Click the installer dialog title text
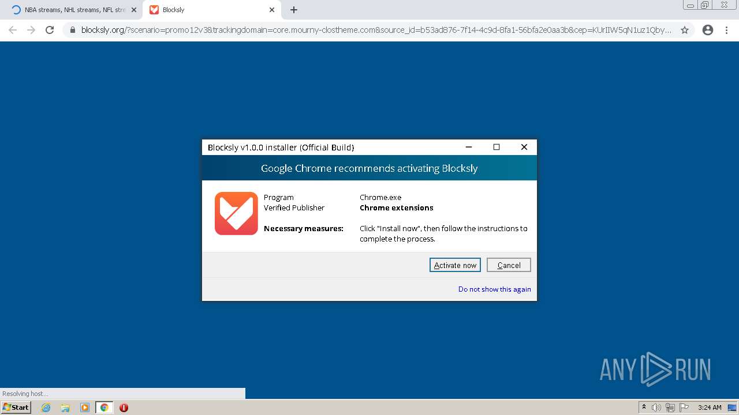This screenshot has width=739, height=415. pyautogui.click(x=281, y=147)
